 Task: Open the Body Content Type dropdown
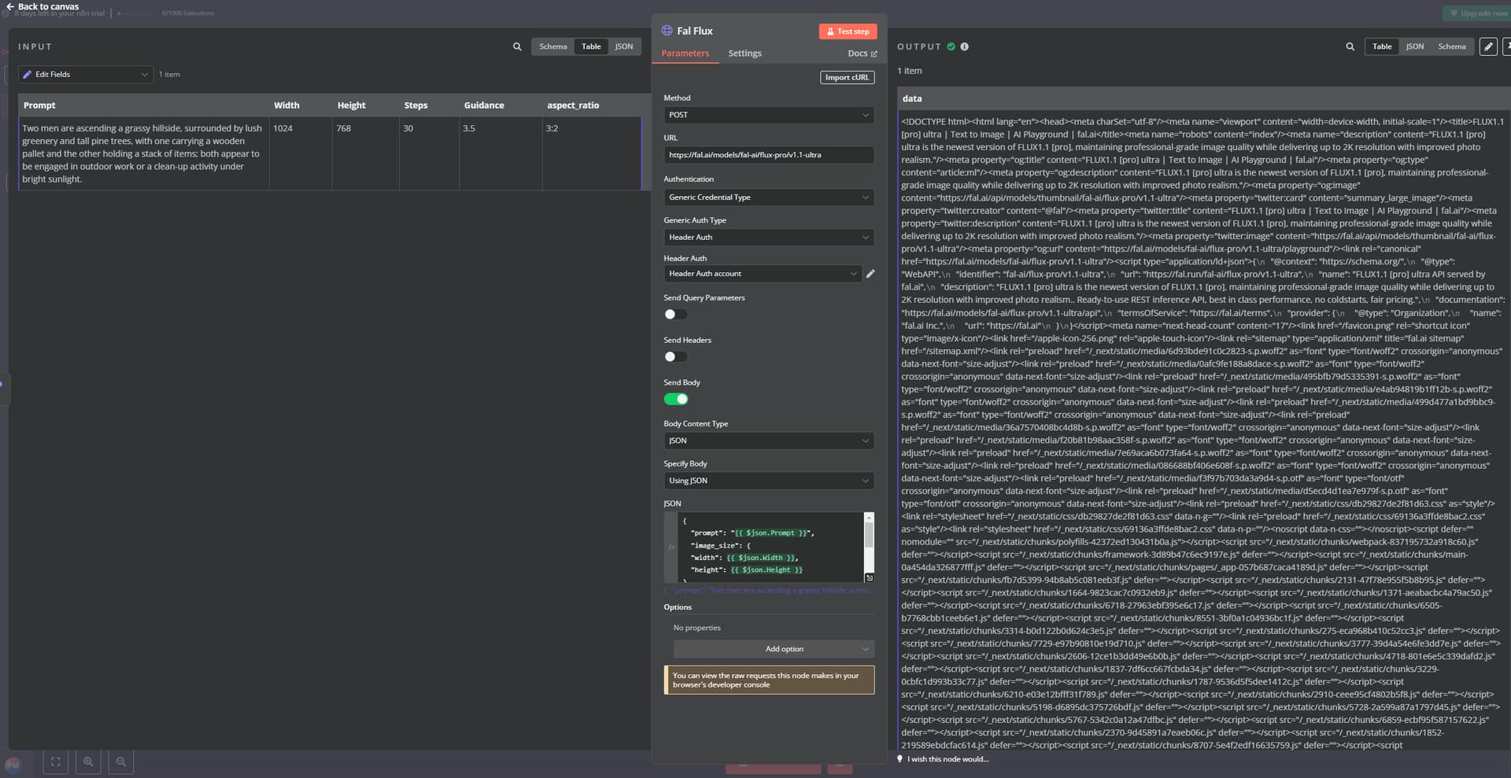769,441
